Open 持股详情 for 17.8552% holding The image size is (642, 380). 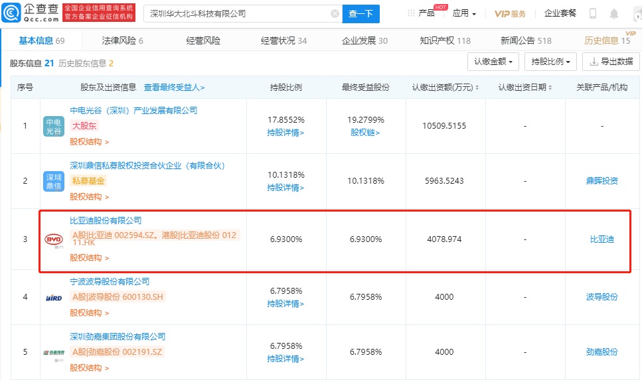point(285,133)
